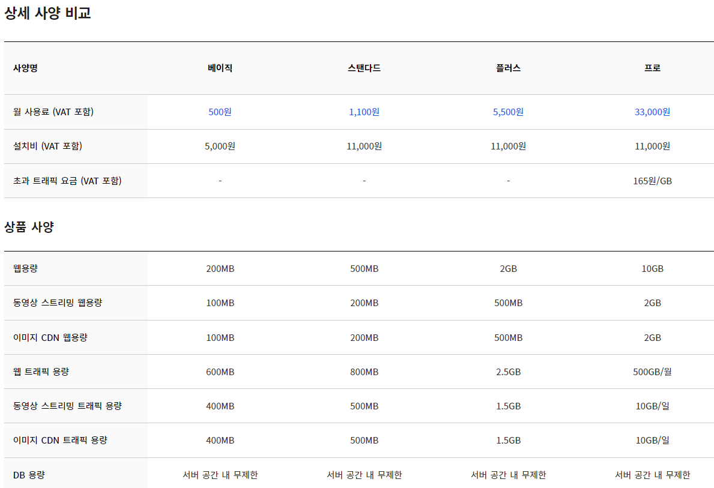The image size is (714, 488).
Task: Click the DB 용량 row label
Action: (x=29, y=475)
